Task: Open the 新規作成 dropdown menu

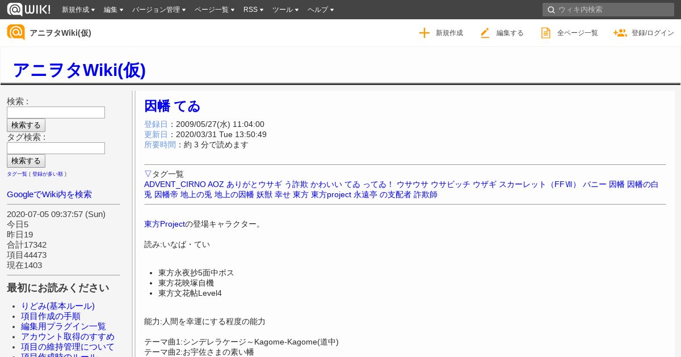Action: (x=78, y=10)
